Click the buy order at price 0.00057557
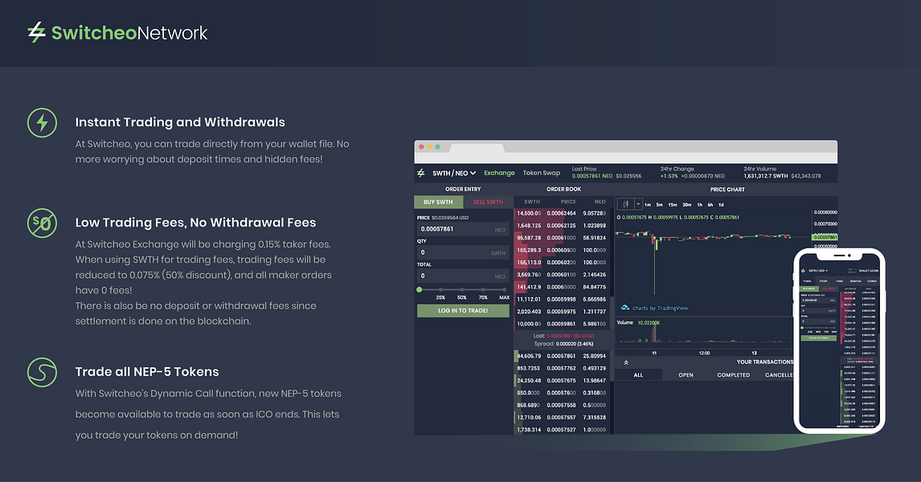 point(562,418)
